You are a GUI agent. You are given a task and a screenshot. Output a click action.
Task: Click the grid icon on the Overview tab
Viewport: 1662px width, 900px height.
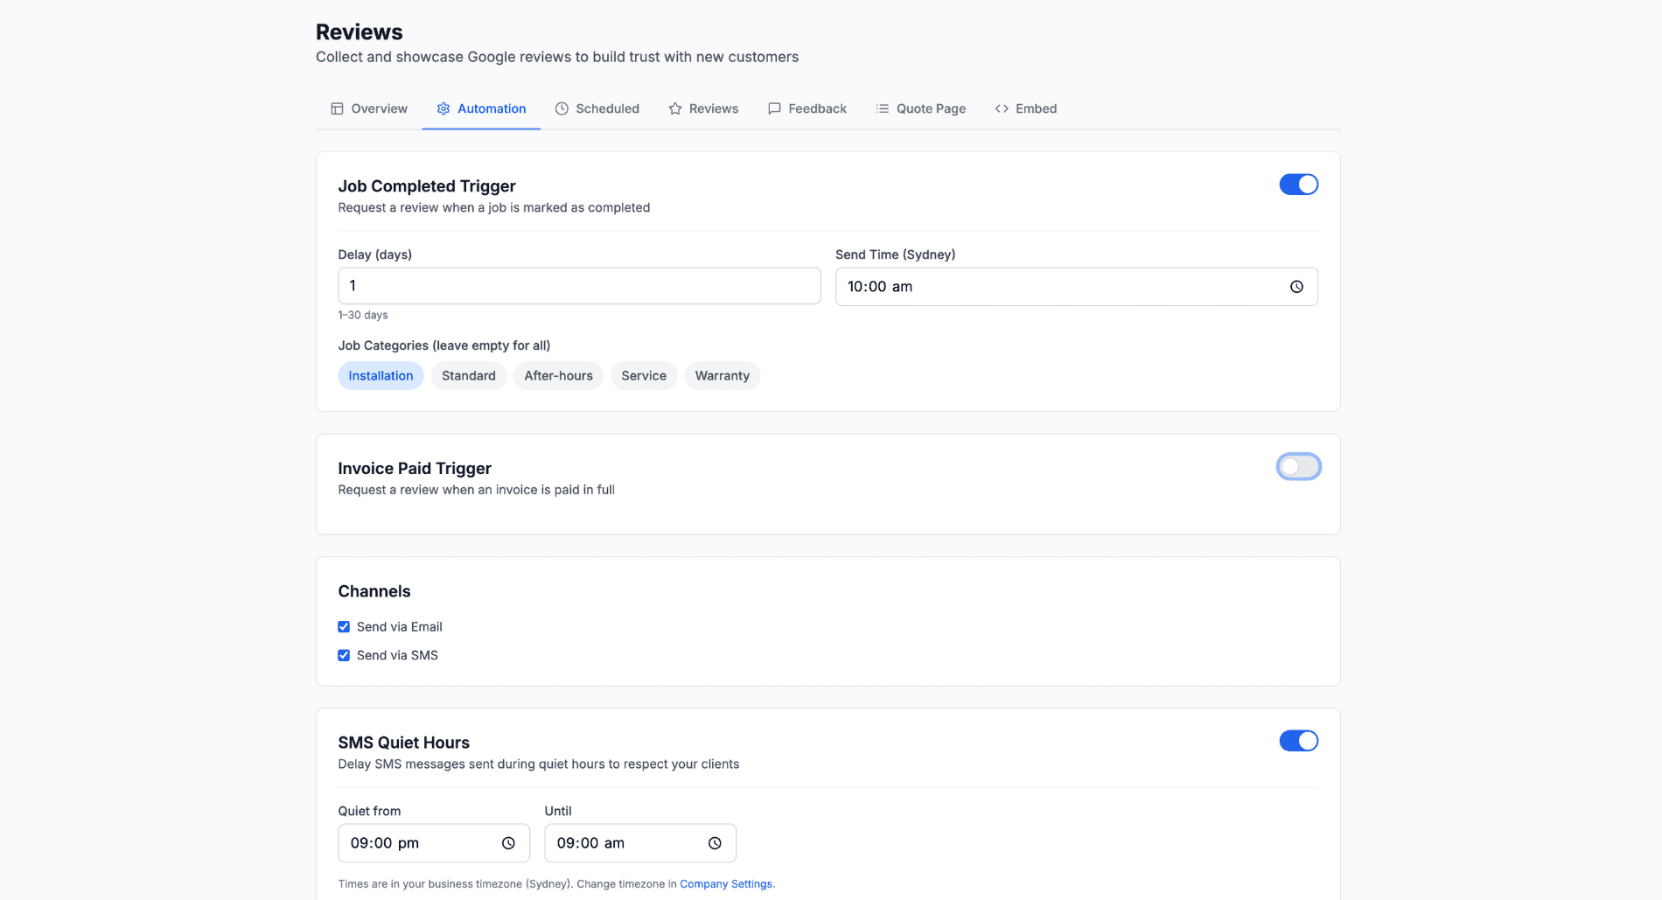(336, 108)
